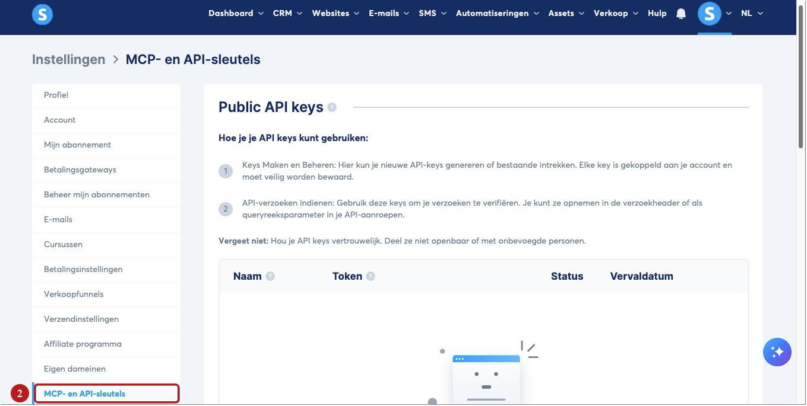Open the AI assistant sparkle button

(x=777, y=352)
